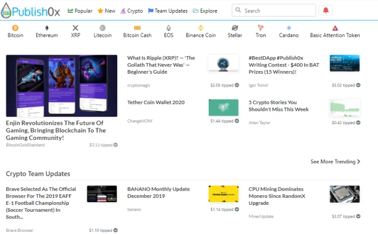Viewport: 378px width, 234px height.
Task: Click tip check icon beside $3.07 tipped
Action: tap(358, 216)
